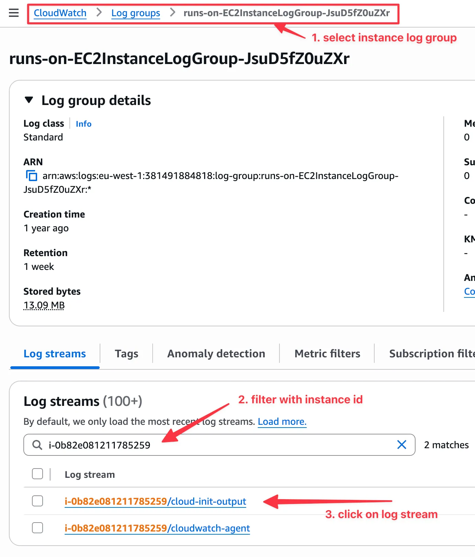The height and width of the screenshot is (557, 475).
Task: Select all log streams checkbox
Action: coord(37,474)
